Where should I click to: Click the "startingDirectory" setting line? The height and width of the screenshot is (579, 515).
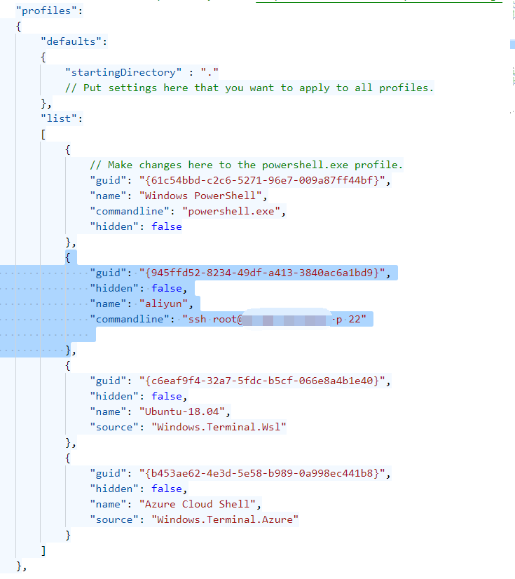[142, 72]
